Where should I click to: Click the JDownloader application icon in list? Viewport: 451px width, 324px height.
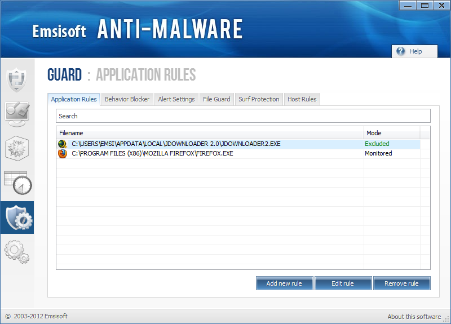(x=62, y=144)
